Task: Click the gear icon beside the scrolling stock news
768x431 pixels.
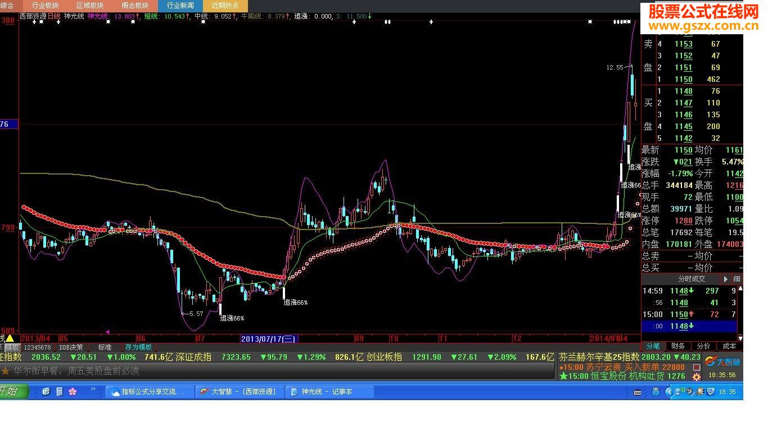Action: (697, 377)
